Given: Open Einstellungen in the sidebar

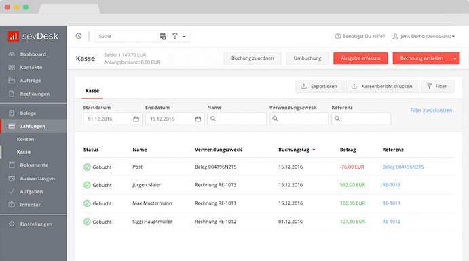Looking at the screenshot, I should pyautogui.click(x=36, y=224).
